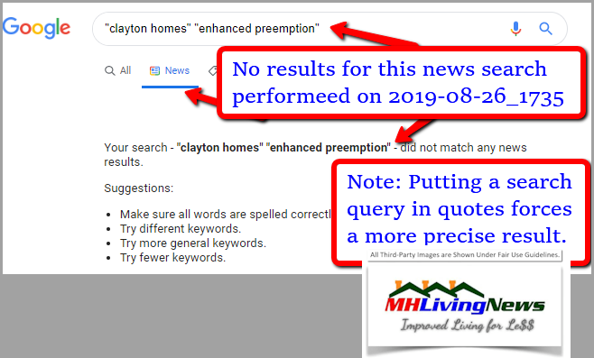Click the 'Make sure all words are spelled' suggestion
This screenshot has width=594, height=358.
coord(226,215)
